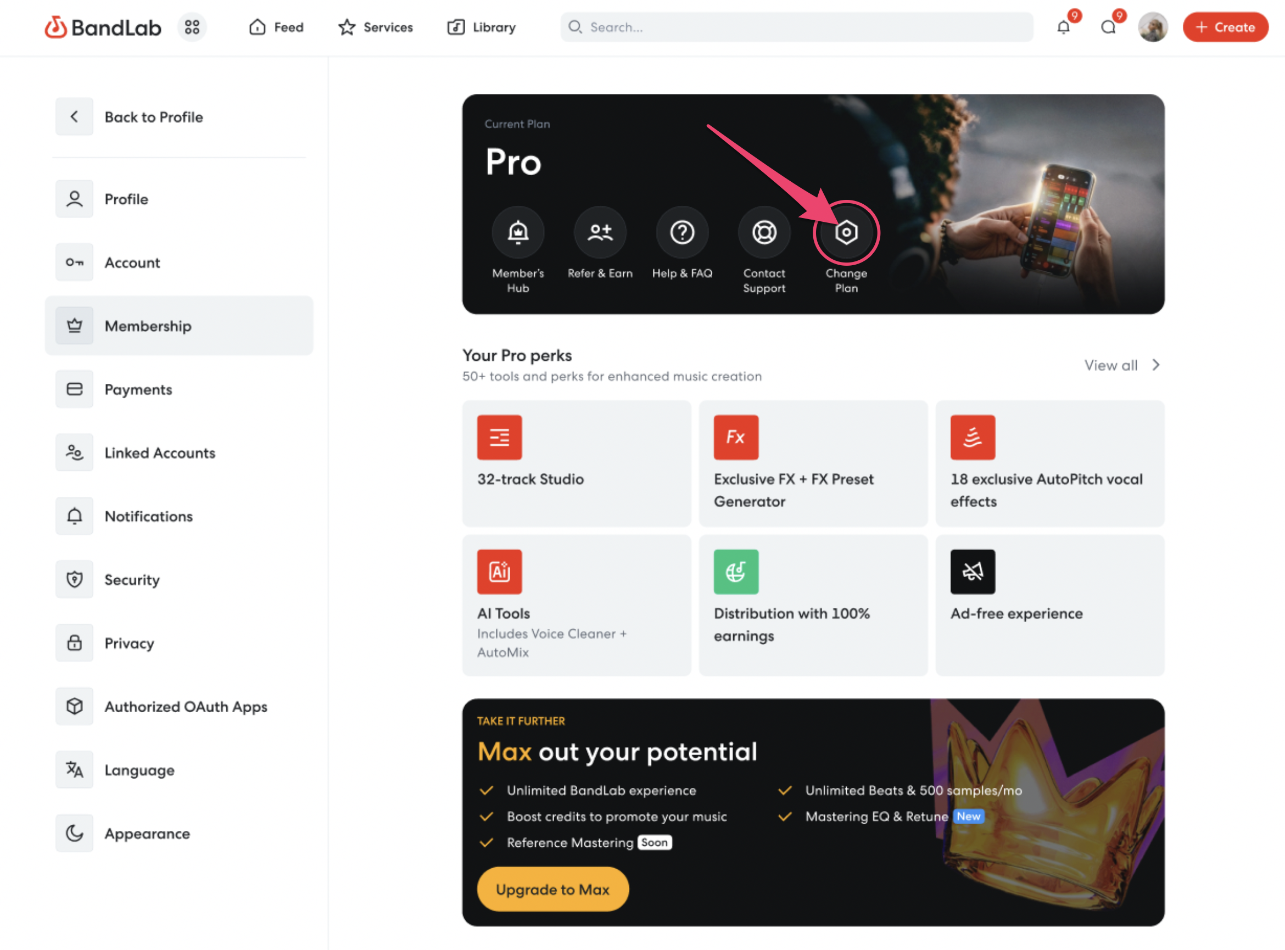Click the "Mastering EQ & Retune" text

pyautogui.click(x=876, y=817)
